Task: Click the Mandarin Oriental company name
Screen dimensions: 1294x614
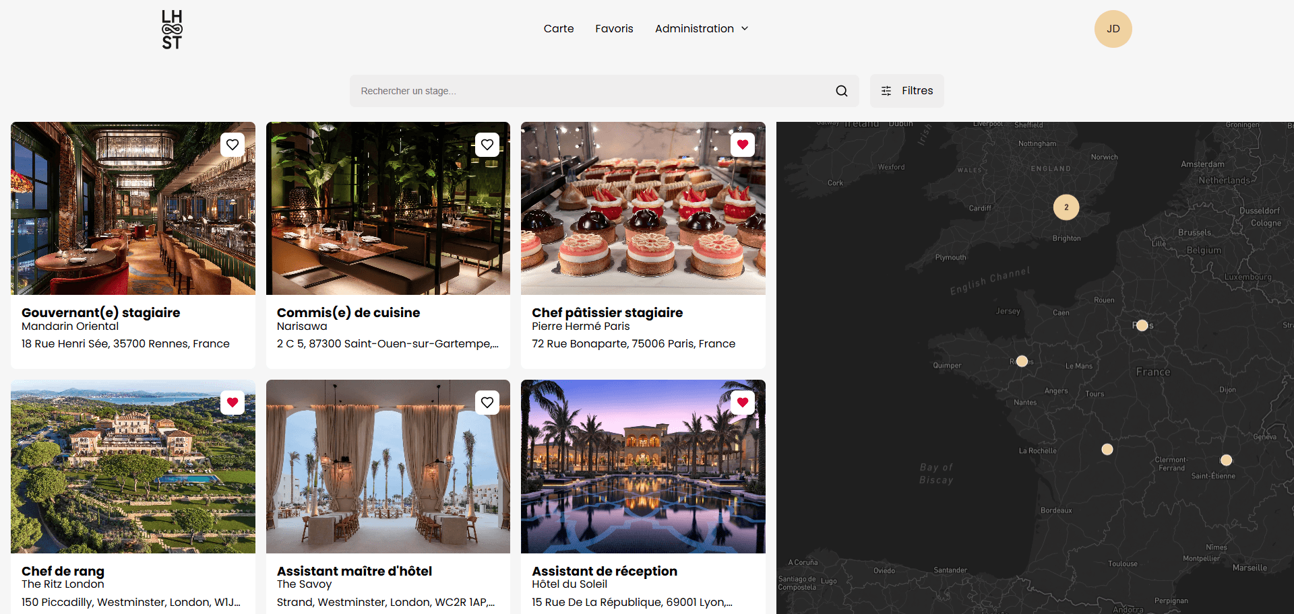Action: pyautogui.click(x=70, y=327)
